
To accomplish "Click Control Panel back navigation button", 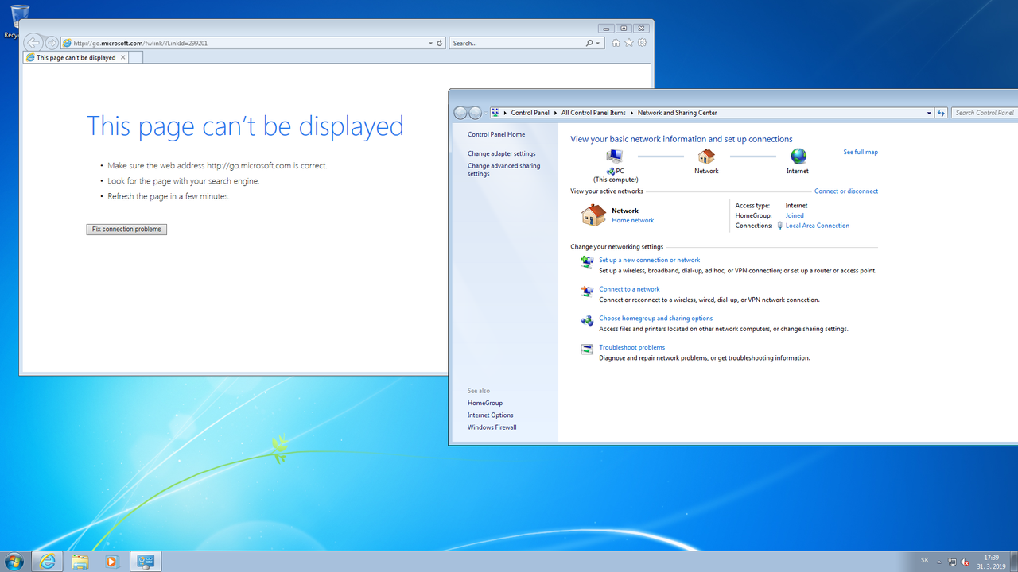I will pos(460,113).
